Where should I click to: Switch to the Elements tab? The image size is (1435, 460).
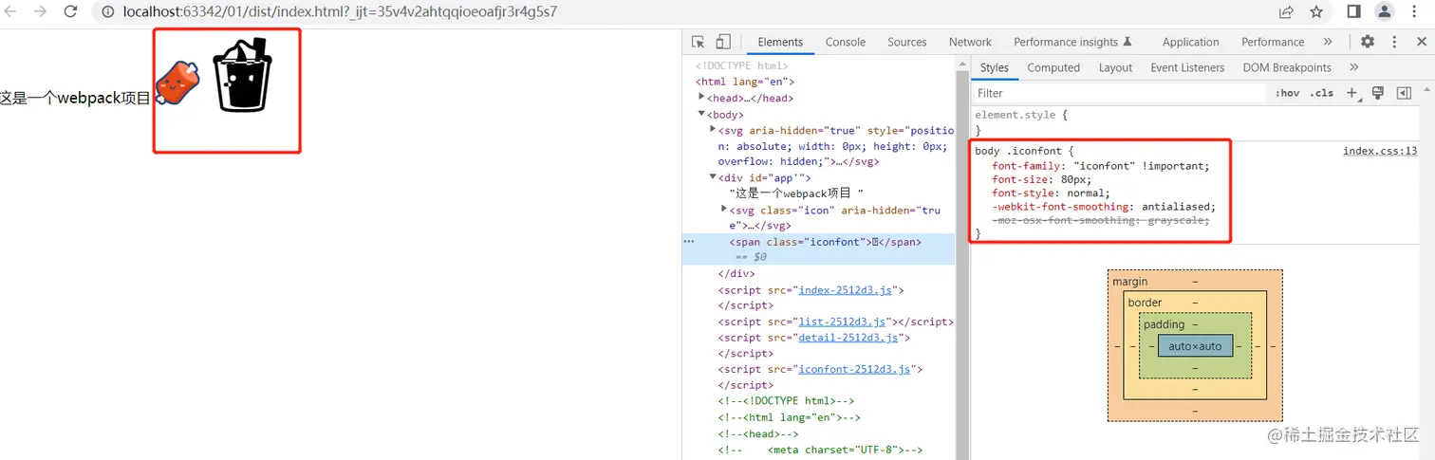[x=780, y=42]
